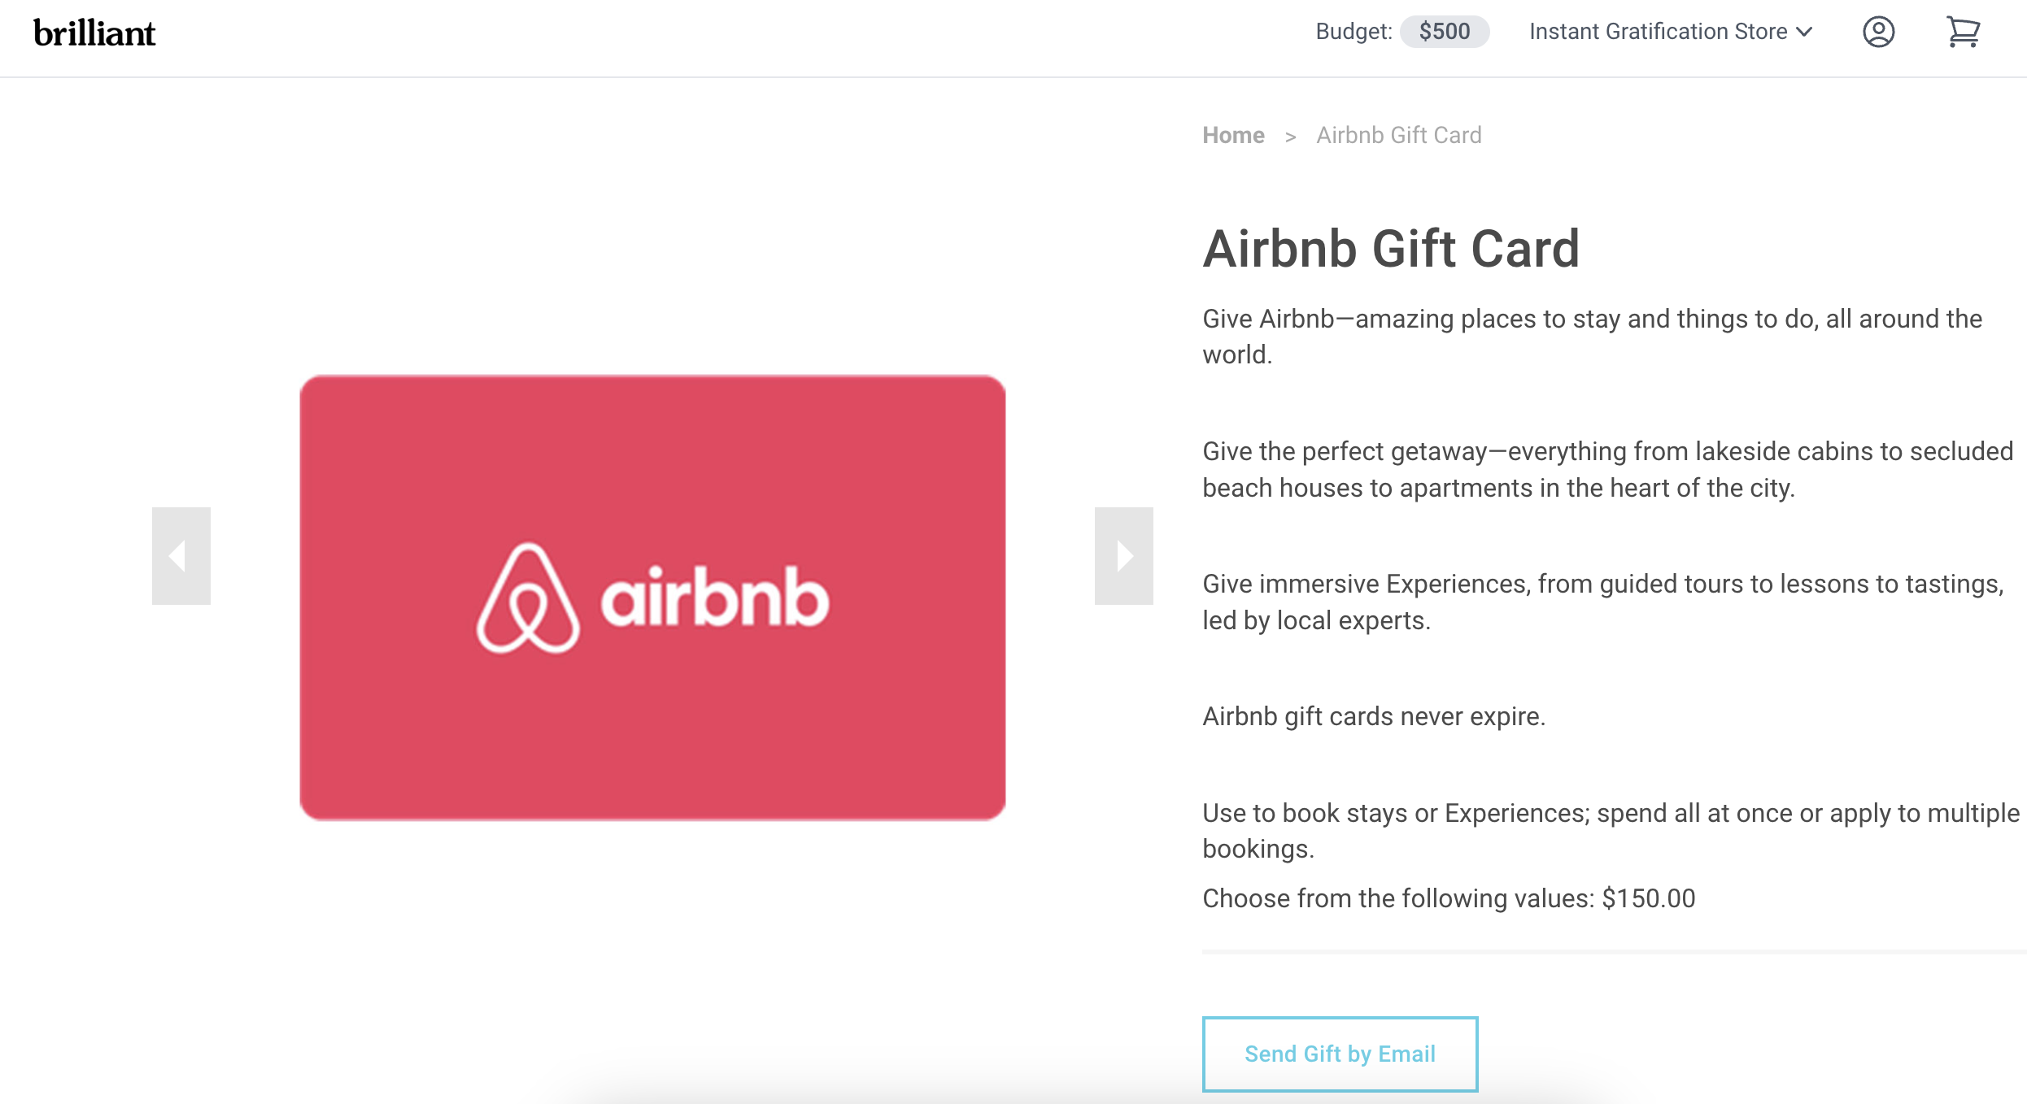Click the Airbnb Bélo symbol on card
The height and width of the screenshot is (1104, 2027).
[x=528, y=598]
